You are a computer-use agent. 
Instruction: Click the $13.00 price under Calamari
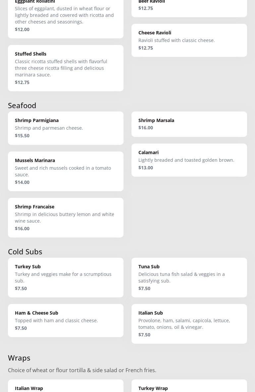click(146, 168)
